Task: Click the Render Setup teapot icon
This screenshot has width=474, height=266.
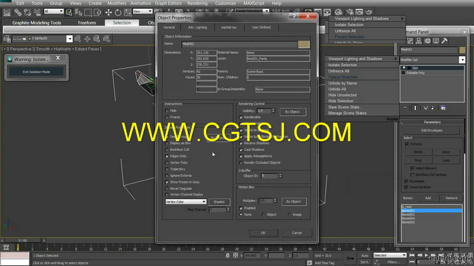Action: click(x=350, y=12)
